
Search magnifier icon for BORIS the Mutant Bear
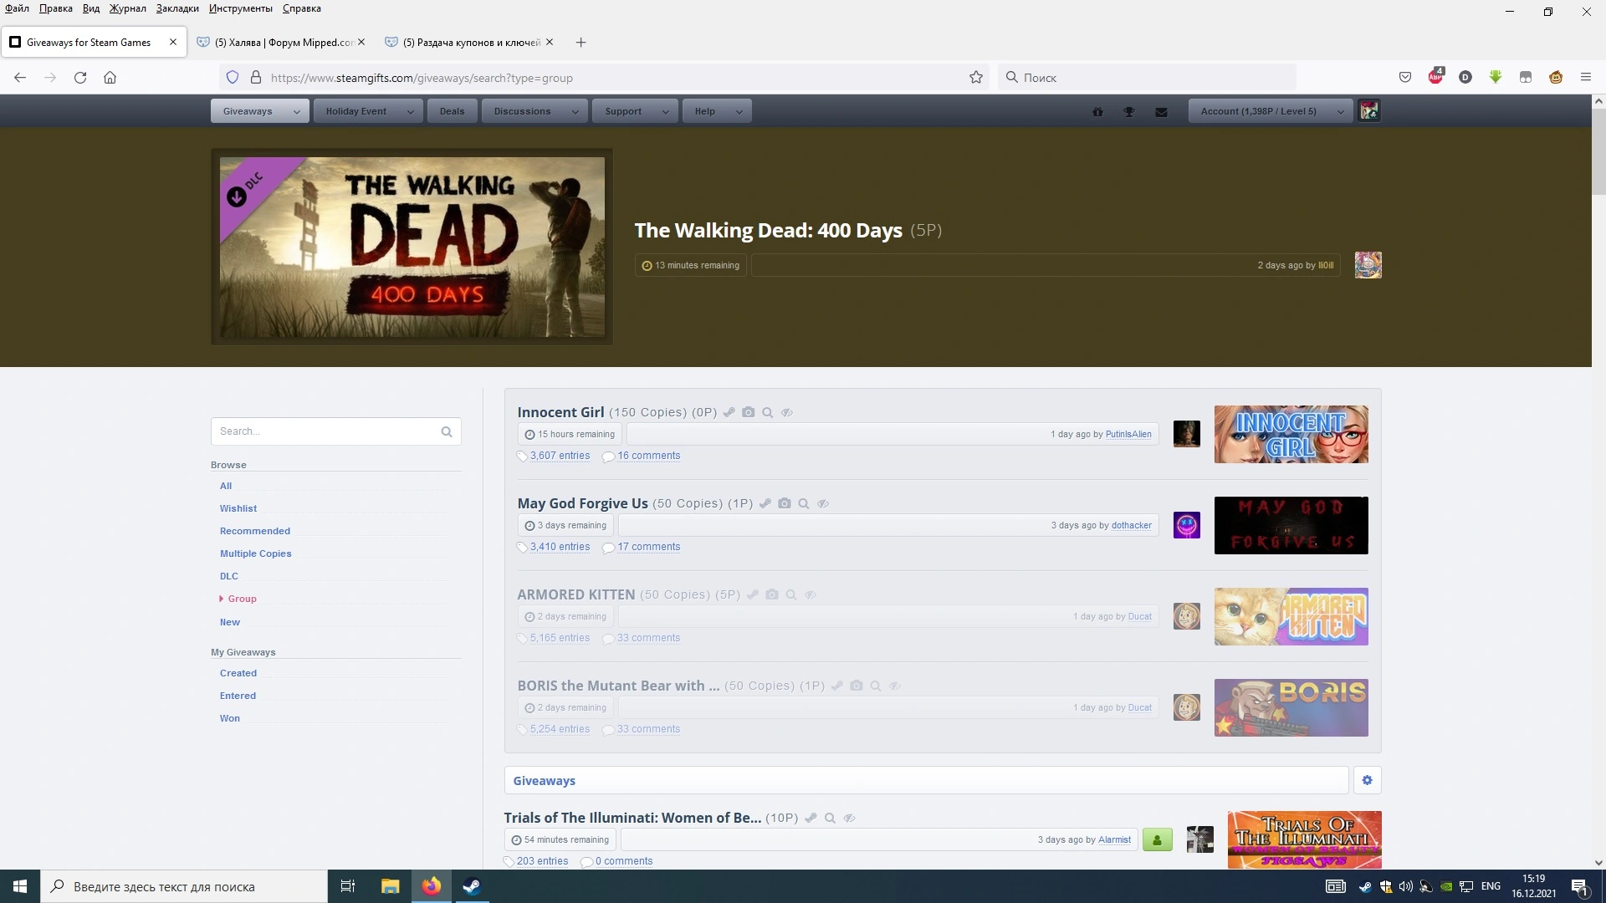click(x=876, y=686)
